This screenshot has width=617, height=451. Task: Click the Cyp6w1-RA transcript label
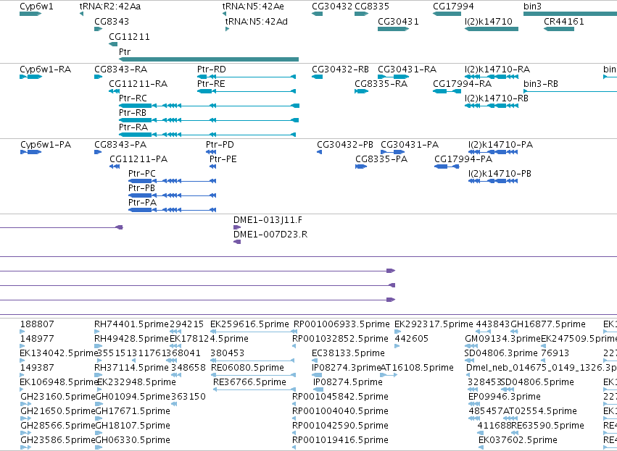click(45, 69)
